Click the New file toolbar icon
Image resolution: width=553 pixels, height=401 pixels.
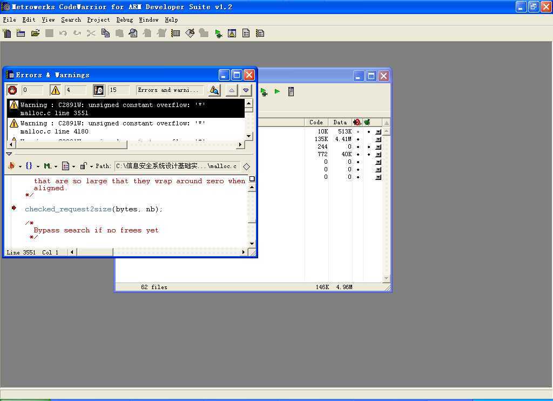[6, 34]
